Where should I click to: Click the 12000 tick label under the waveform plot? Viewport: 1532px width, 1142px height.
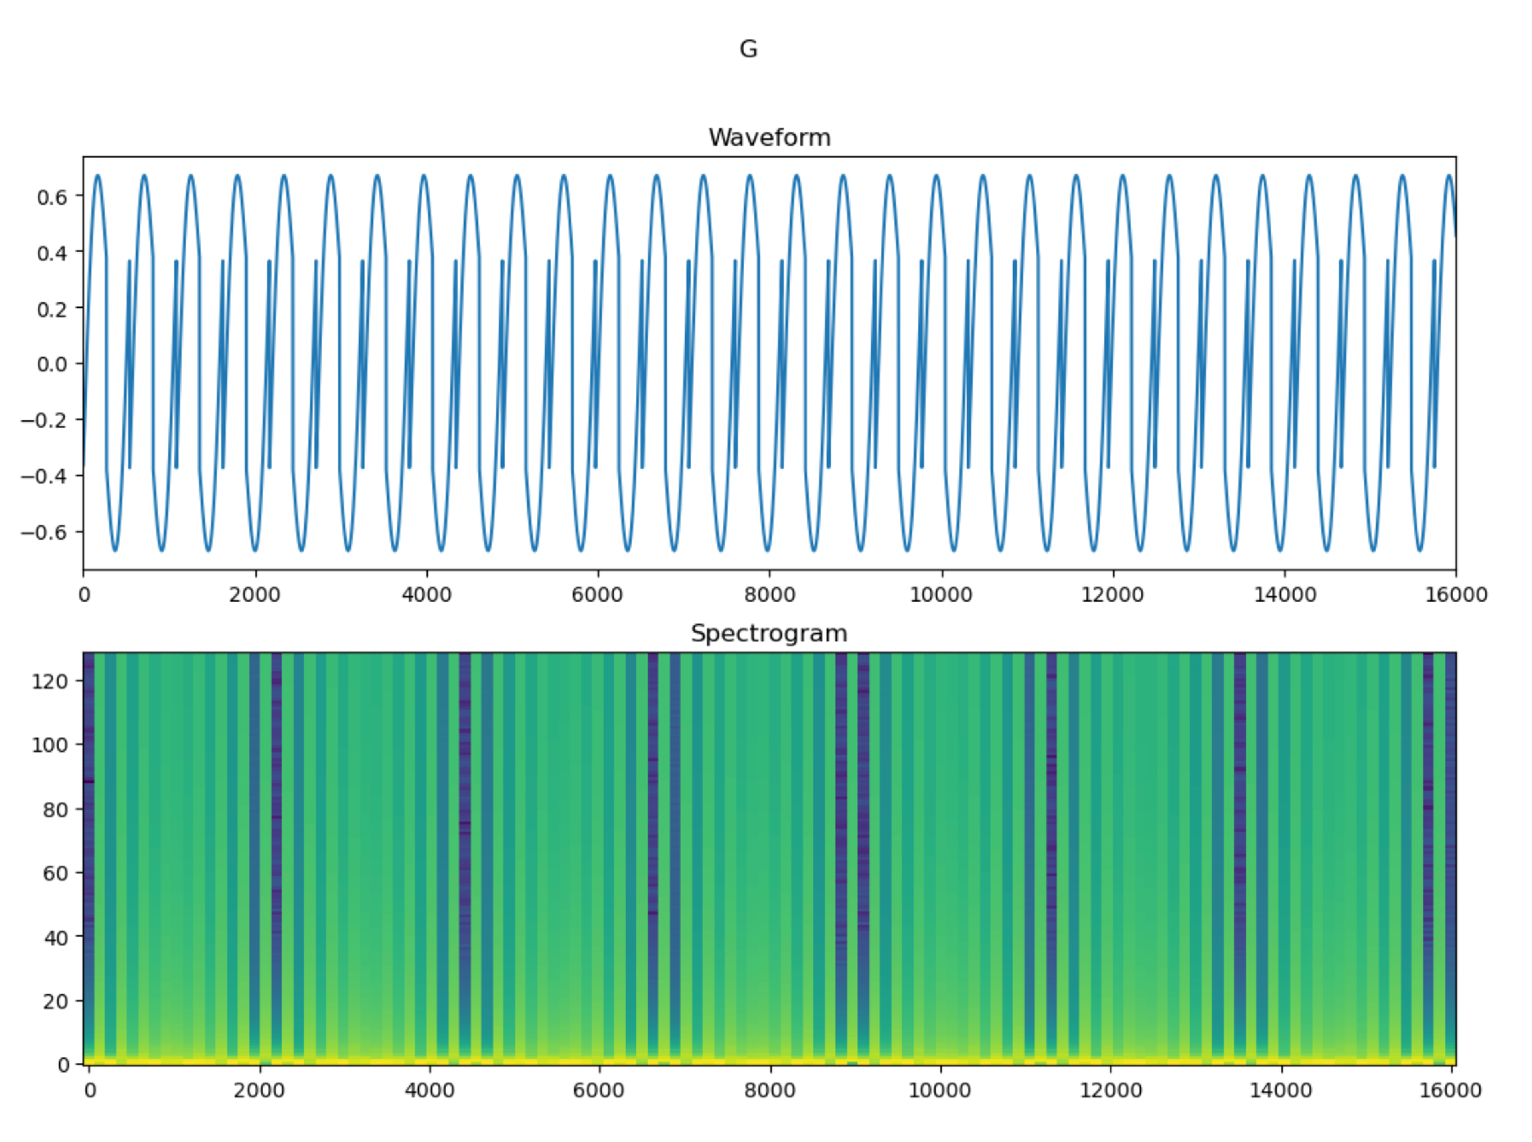[x=1111, y=594]
